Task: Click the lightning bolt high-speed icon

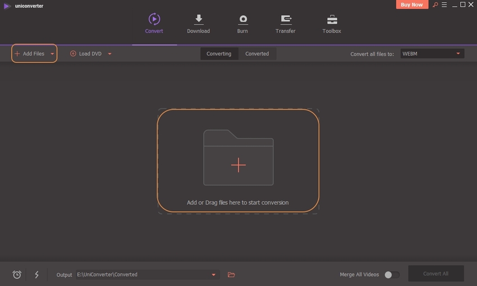Action: [x=37, y=275]
